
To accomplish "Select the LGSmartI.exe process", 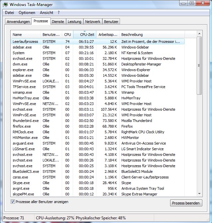I will click(98, 149).
